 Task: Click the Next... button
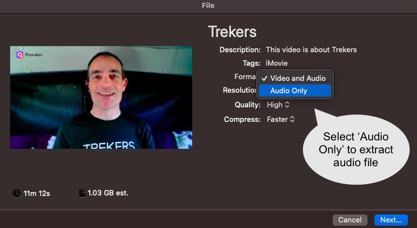(391, 220)
